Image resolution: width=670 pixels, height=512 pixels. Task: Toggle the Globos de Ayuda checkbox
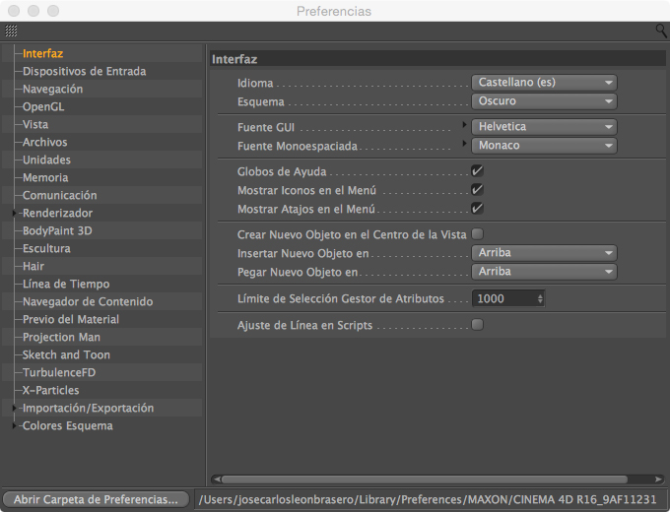[x=477, y=171]
